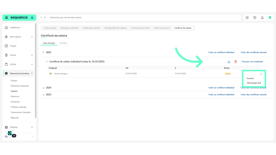
Task: Open the search filter dropdown arrow
Action: (x=45, y=18)
